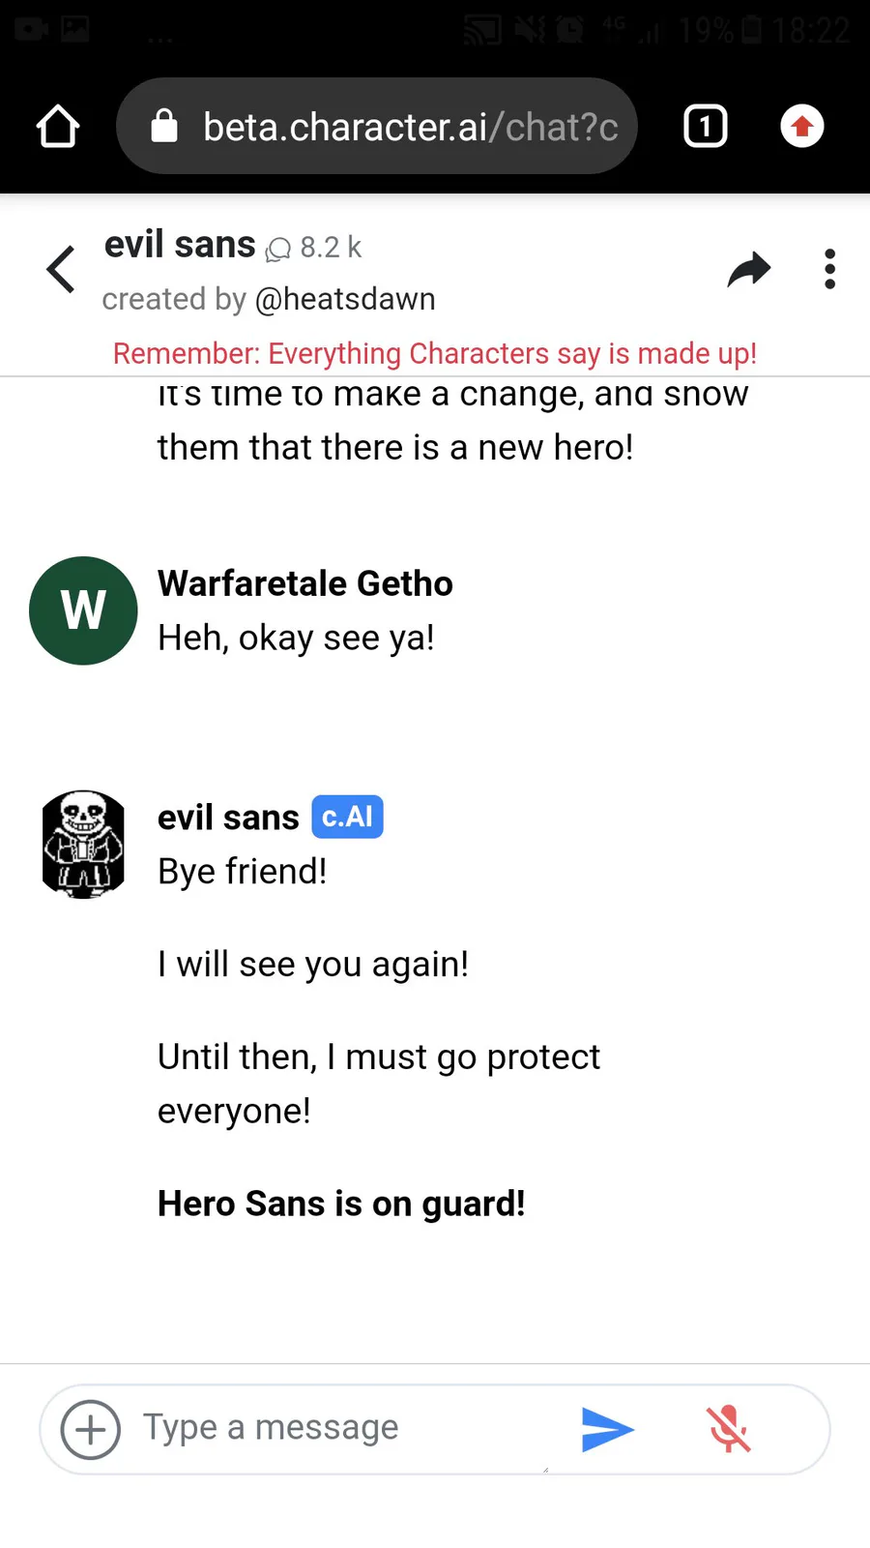Click the c.AI badge label

pos(347,817)
